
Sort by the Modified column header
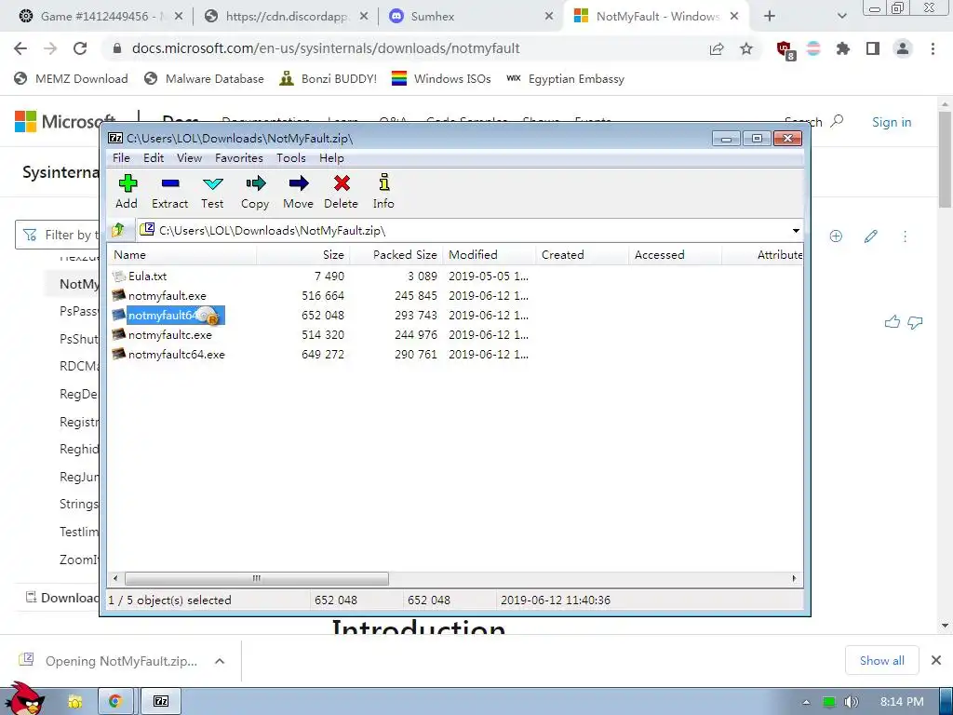point(490,255)
